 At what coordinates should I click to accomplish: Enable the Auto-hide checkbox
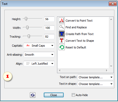pos(73,95)
